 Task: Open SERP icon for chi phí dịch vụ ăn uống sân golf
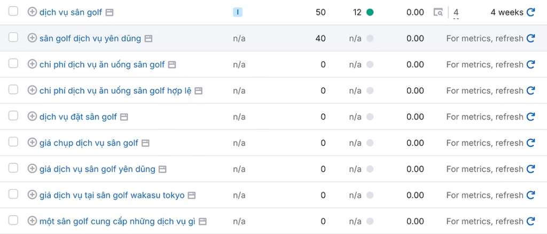click(172, 64)
